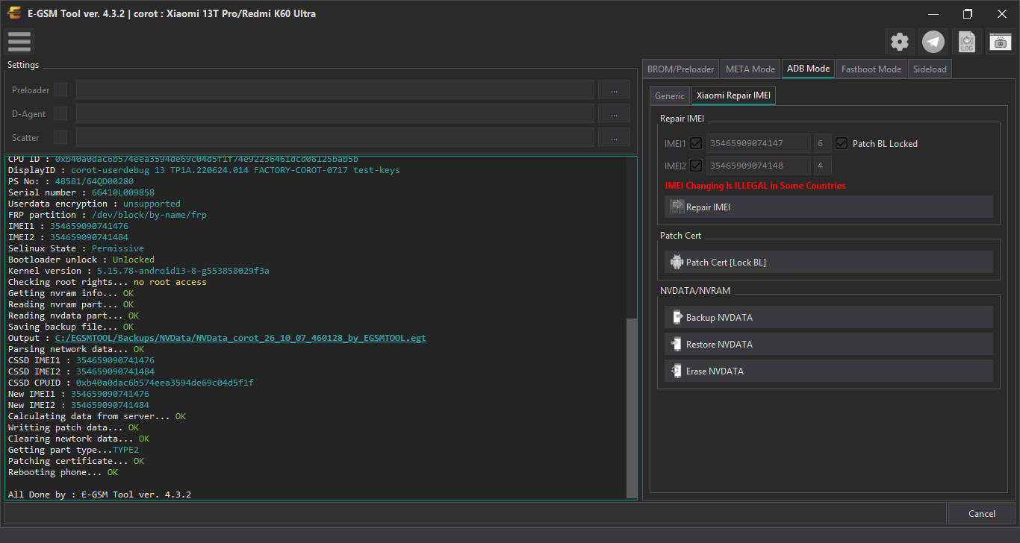
Task: Open the settings gear icon
Action: 900,42
